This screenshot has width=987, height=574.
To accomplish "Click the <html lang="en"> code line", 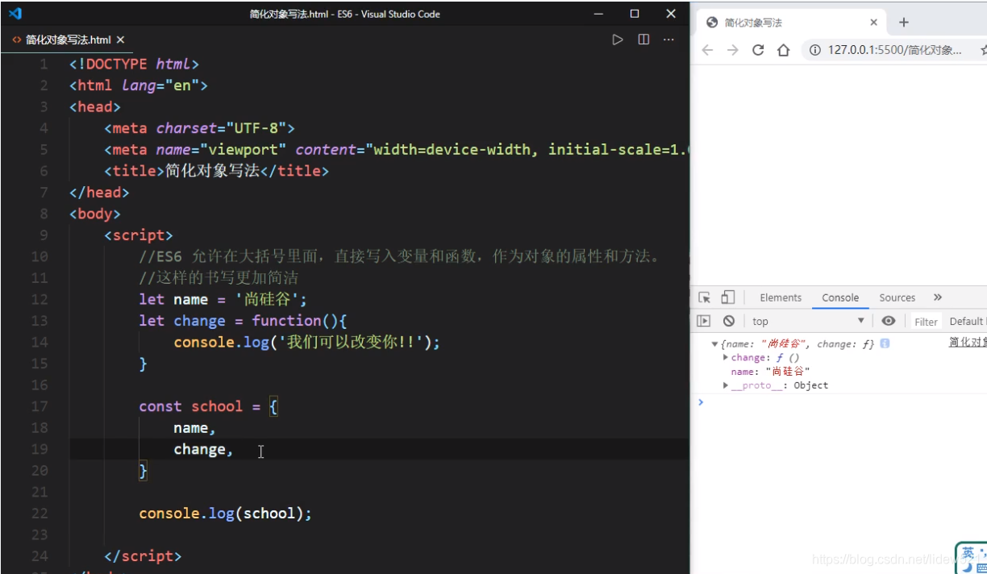I will [139, 85].
